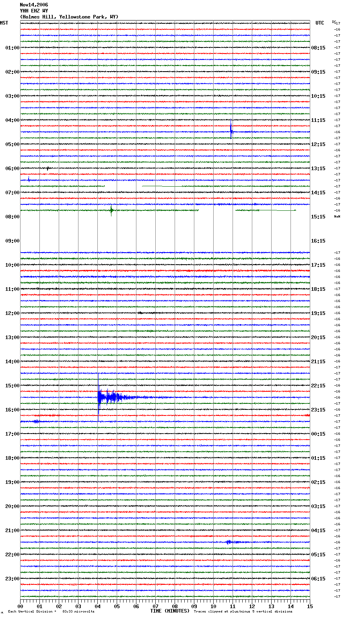342x617 pixels.
Task: Select the 21:00 MST time label
Action: tap(12, 531)
